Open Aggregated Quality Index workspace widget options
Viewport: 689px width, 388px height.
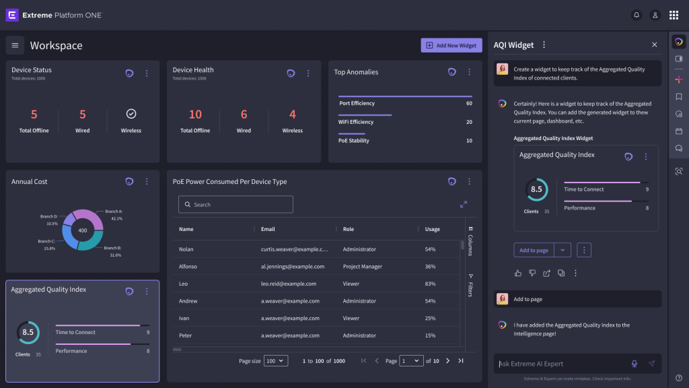(x=147, y=291)
